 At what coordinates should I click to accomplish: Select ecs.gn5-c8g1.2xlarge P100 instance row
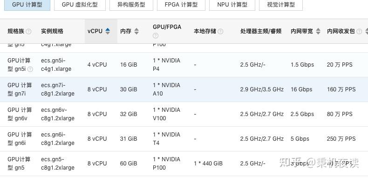184,164
